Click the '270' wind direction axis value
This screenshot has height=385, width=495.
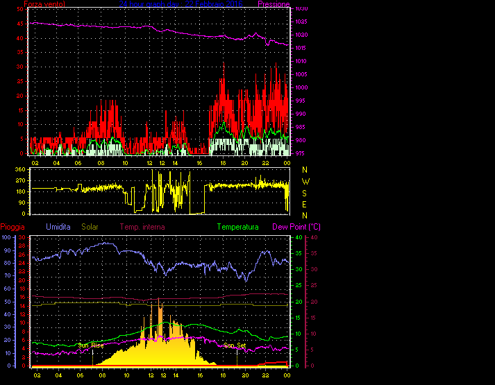(20, 180)
